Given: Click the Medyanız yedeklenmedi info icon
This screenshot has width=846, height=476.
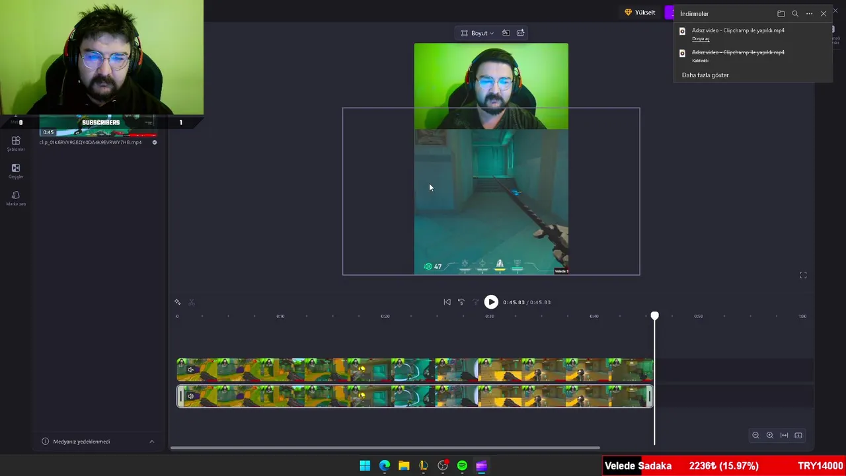Looking at the screenshot, I should 45,442.
